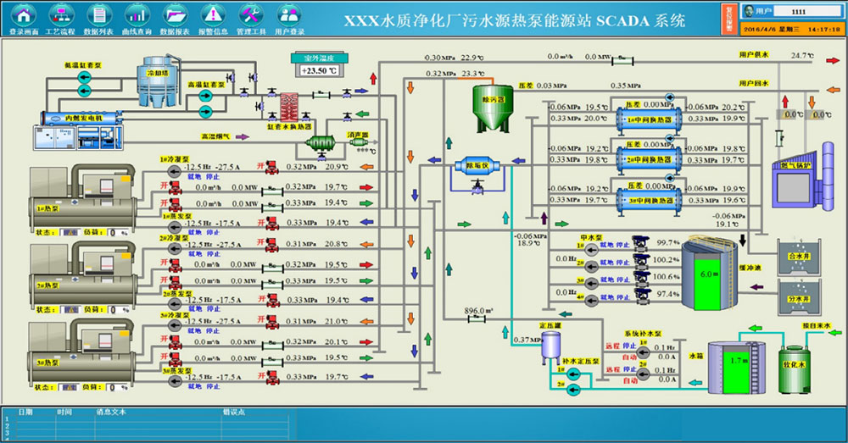Click the 系统补水泵 1# pump symbol

tap(643, 352)
